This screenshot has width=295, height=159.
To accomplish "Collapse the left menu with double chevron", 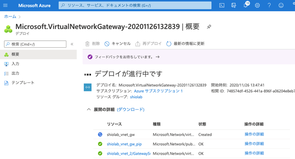I will click(72, 44).
